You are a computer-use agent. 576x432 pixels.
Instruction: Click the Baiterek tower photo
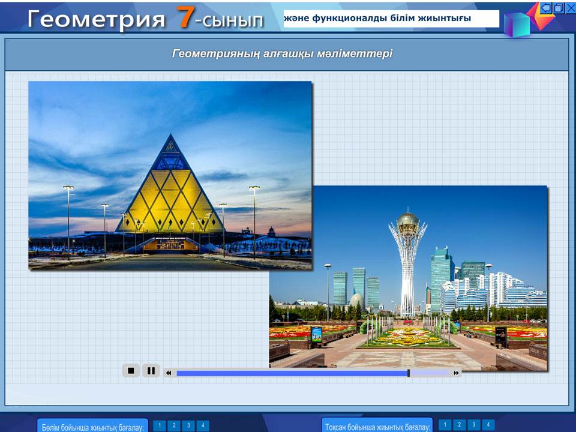408,277
